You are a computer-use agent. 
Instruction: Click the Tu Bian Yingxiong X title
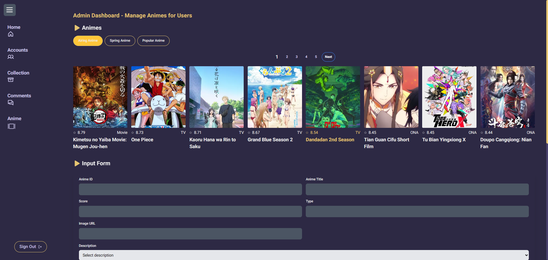coord(444,140)
